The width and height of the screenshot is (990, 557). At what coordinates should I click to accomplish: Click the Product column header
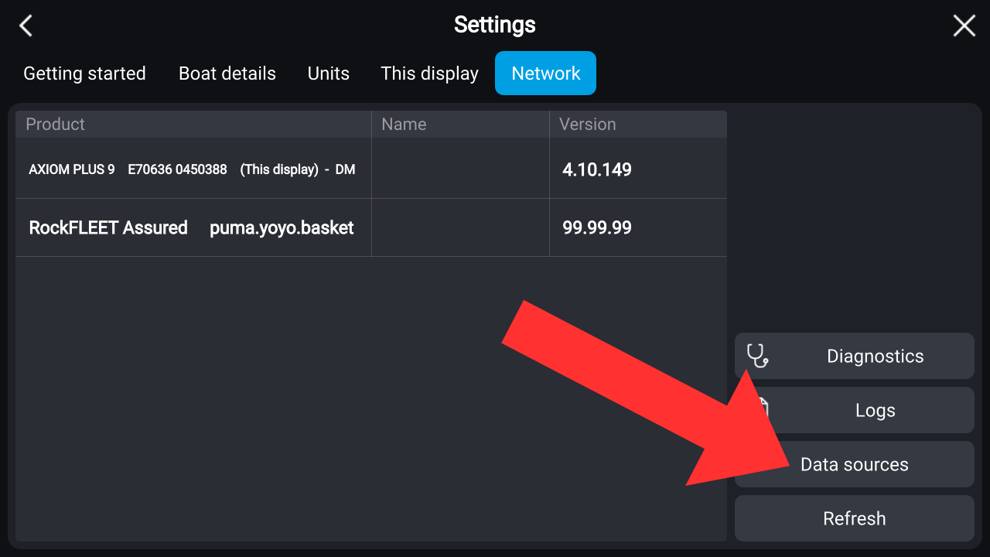click(x=56, y=125)
